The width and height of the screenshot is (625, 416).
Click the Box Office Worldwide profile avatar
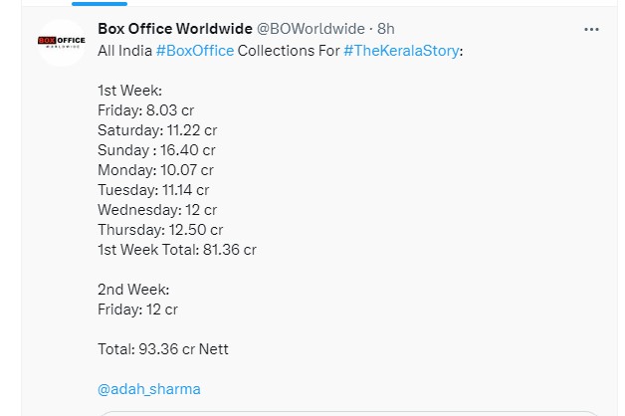pos(62,42)
